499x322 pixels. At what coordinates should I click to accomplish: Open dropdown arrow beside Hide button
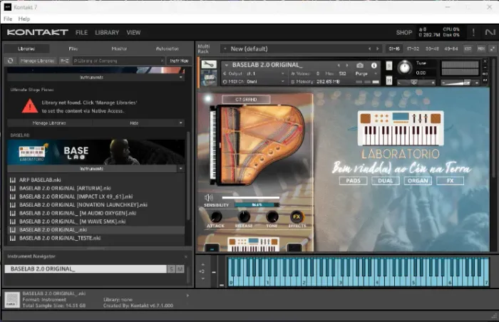pyautogui.click(x=181, y=123)
